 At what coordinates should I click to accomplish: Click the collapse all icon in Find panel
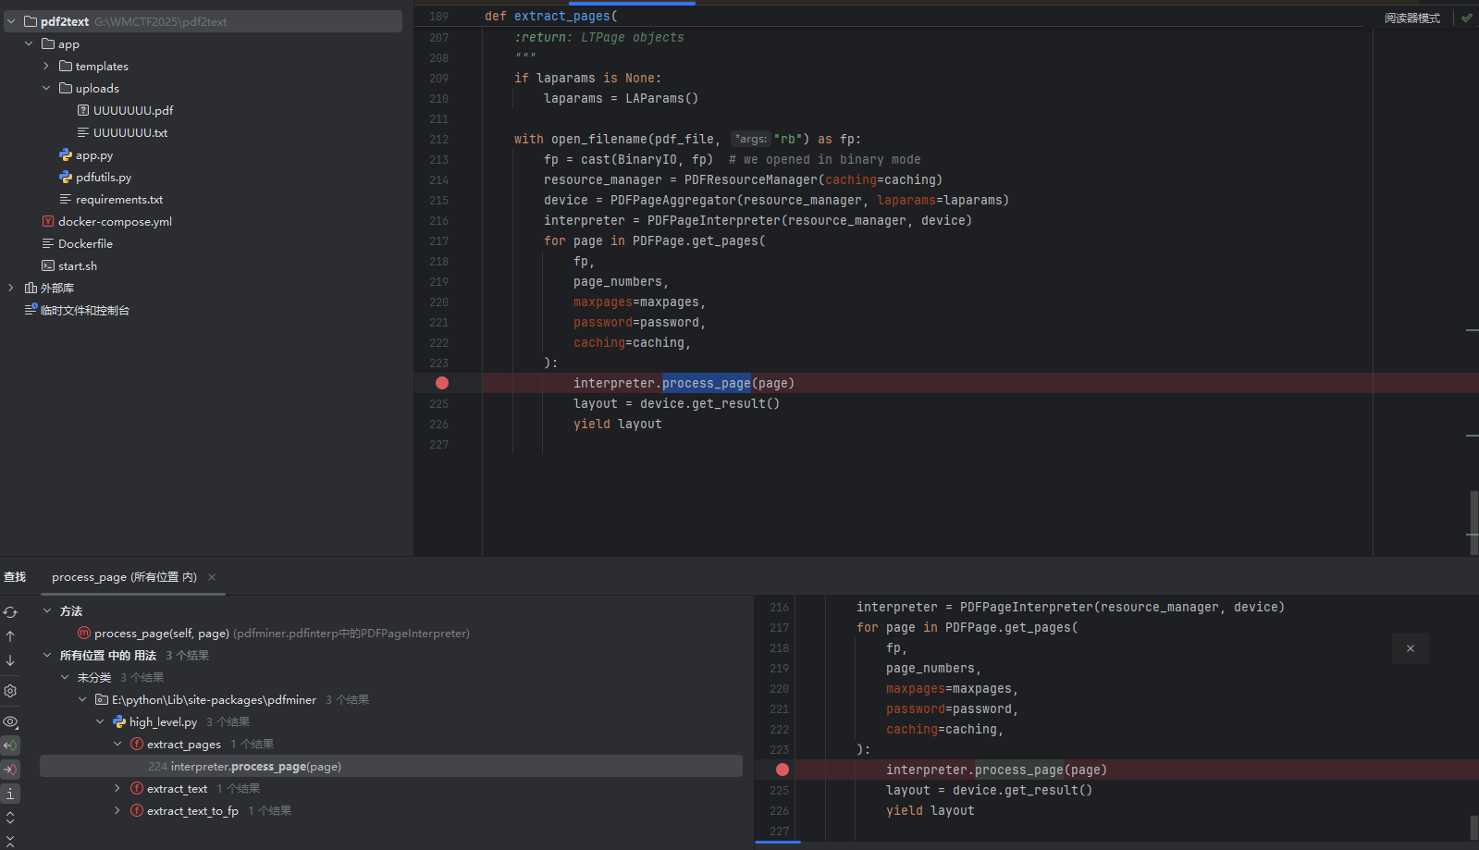10,840
